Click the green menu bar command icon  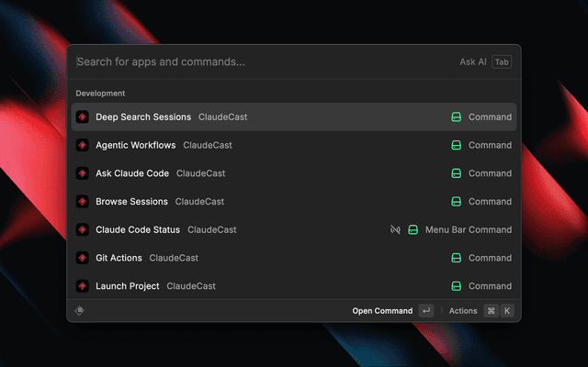(413, 229)
